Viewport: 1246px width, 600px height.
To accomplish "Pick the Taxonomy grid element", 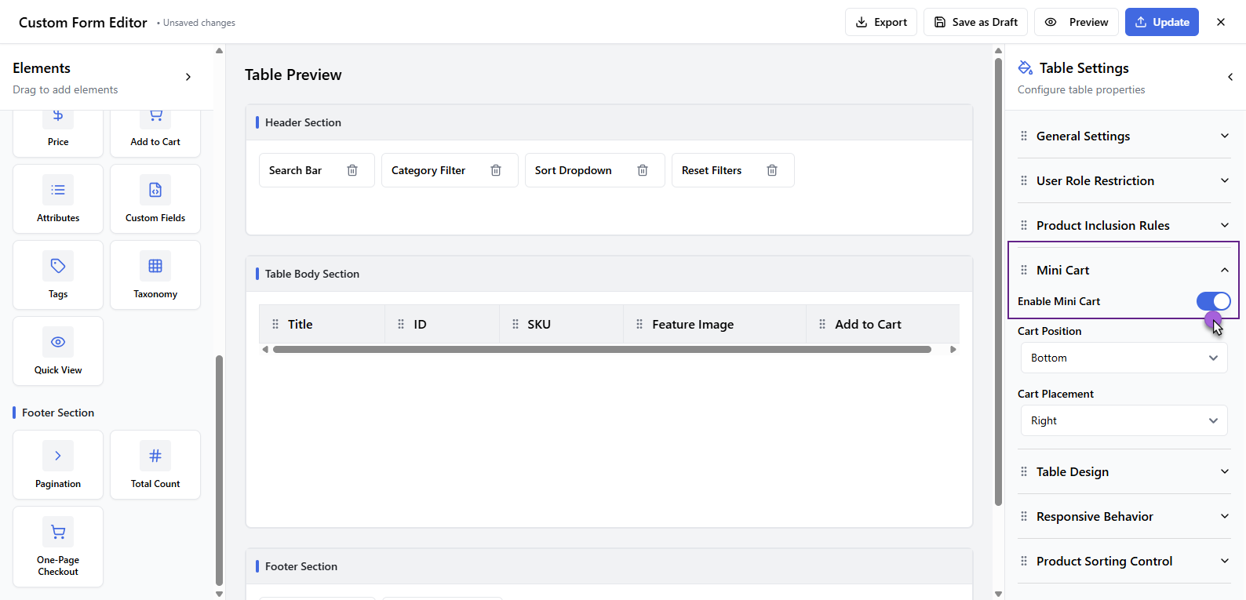I will (155, 275).
